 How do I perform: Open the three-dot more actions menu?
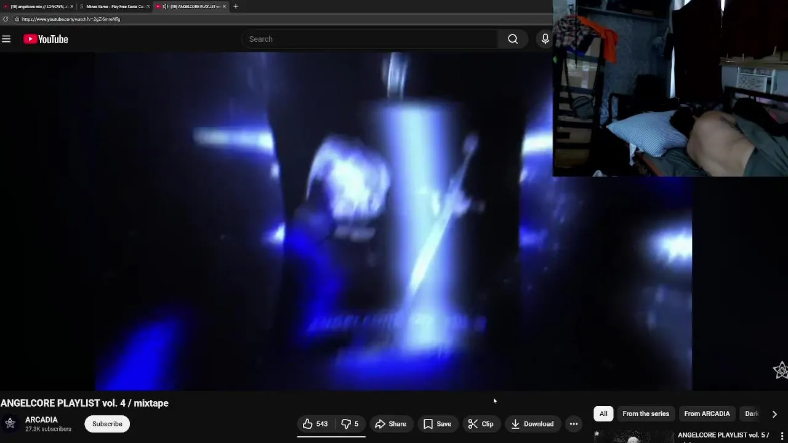pyautogui.click(x=574, y=424)
